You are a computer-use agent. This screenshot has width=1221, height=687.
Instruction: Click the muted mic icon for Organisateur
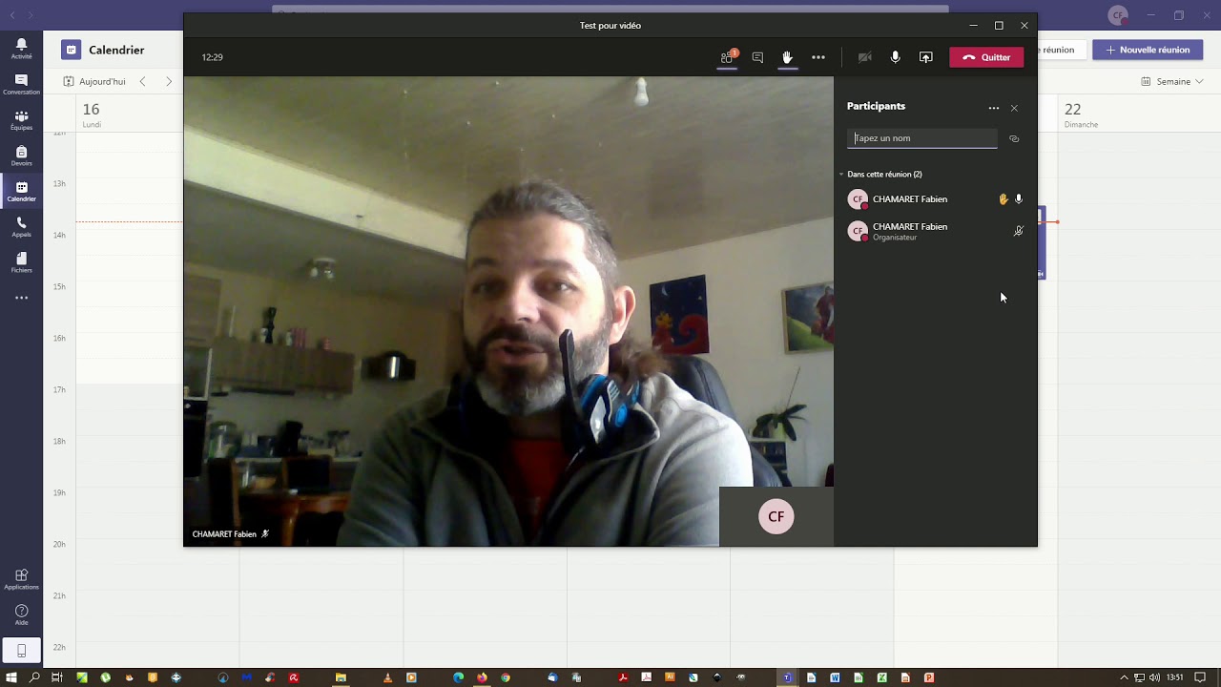(1019, 231)
